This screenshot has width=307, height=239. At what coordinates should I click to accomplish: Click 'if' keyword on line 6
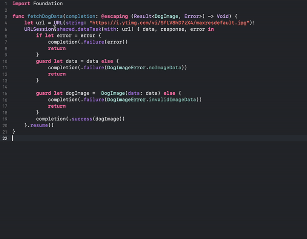coord(39,35)
